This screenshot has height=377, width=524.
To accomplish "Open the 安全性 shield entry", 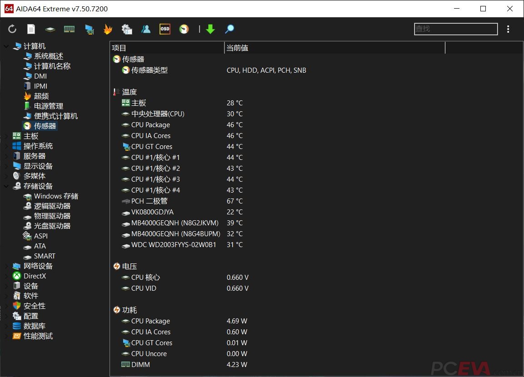I will click(35, 306).
